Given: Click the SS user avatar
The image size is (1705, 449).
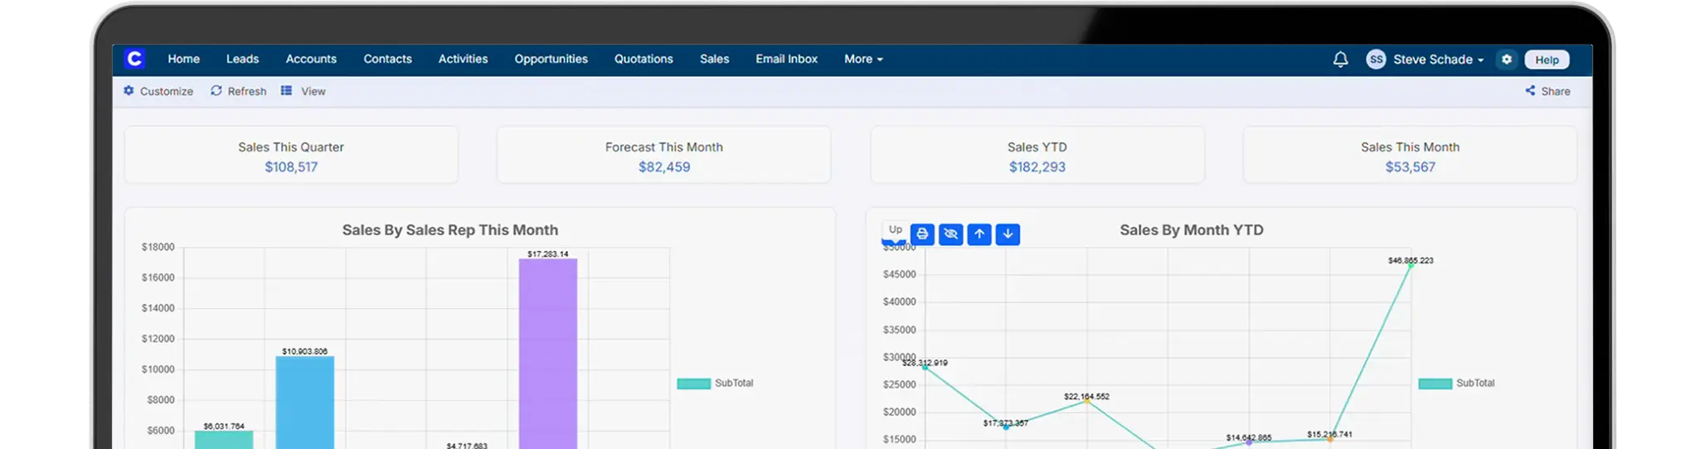Looking at the screenshot, I should [1376, 60].
